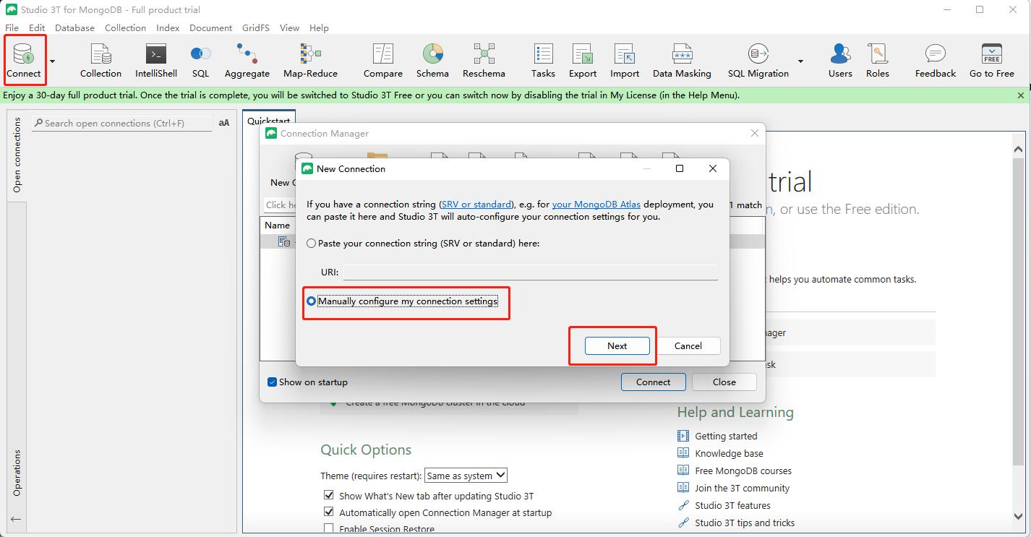Click Cancel in the New Connection dialog
1031x537 pixels.
688,346
